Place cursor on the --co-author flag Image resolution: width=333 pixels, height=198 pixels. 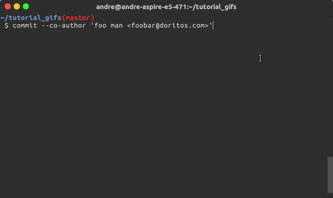point(64,25)
